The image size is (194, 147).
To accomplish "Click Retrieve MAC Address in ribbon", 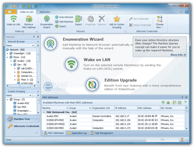I will [x=29, y=22].
